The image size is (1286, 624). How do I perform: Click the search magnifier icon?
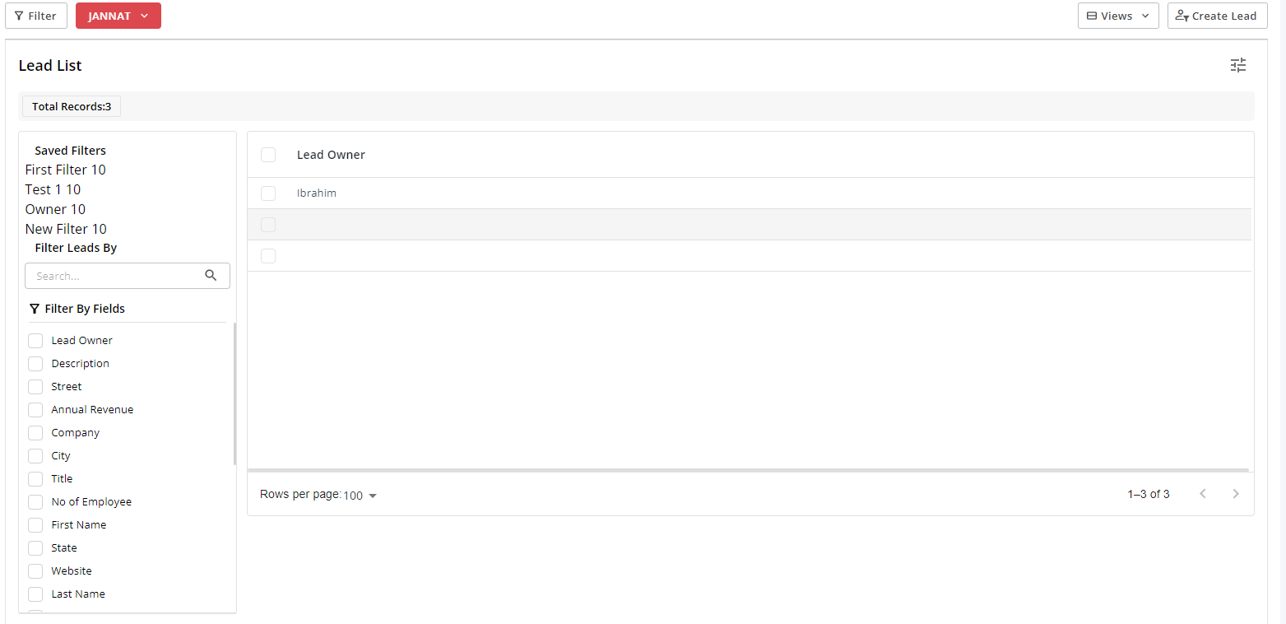tap(211, 276)
